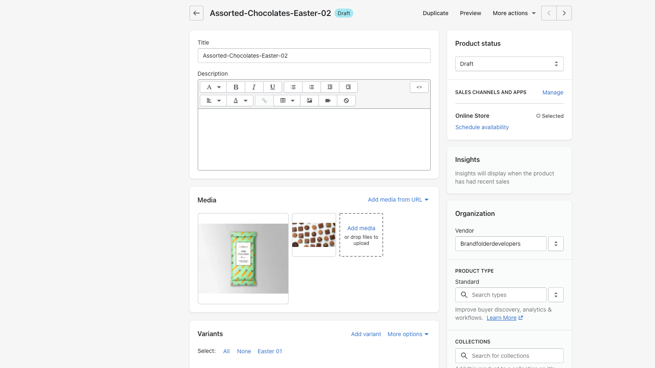Open the vendor selector arrows
655x368 pixels.
tap(556, 244)
